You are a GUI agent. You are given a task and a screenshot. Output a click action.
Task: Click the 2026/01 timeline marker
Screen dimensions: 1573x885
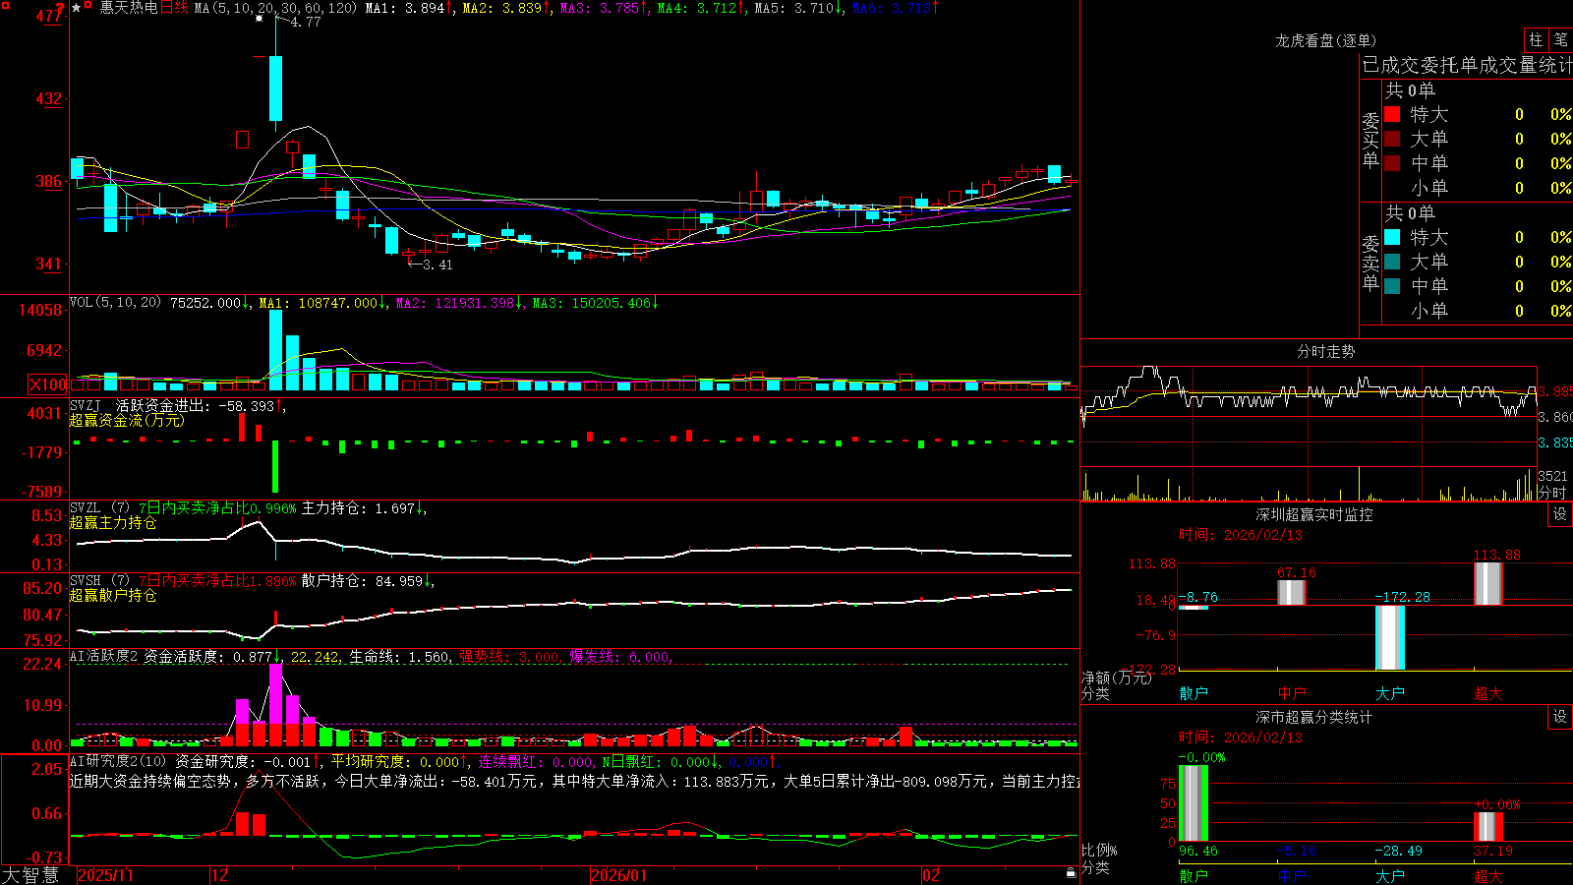[619, 875]
